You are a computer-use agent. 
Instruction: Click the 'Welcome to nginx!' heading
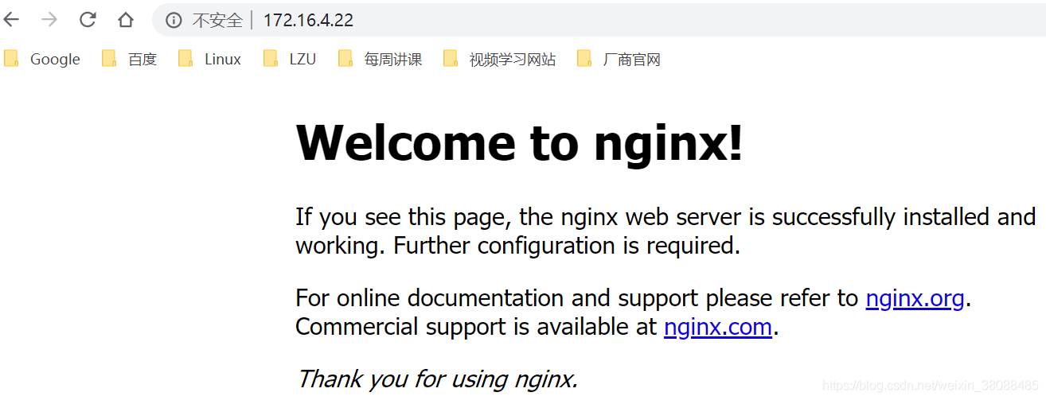519,143
